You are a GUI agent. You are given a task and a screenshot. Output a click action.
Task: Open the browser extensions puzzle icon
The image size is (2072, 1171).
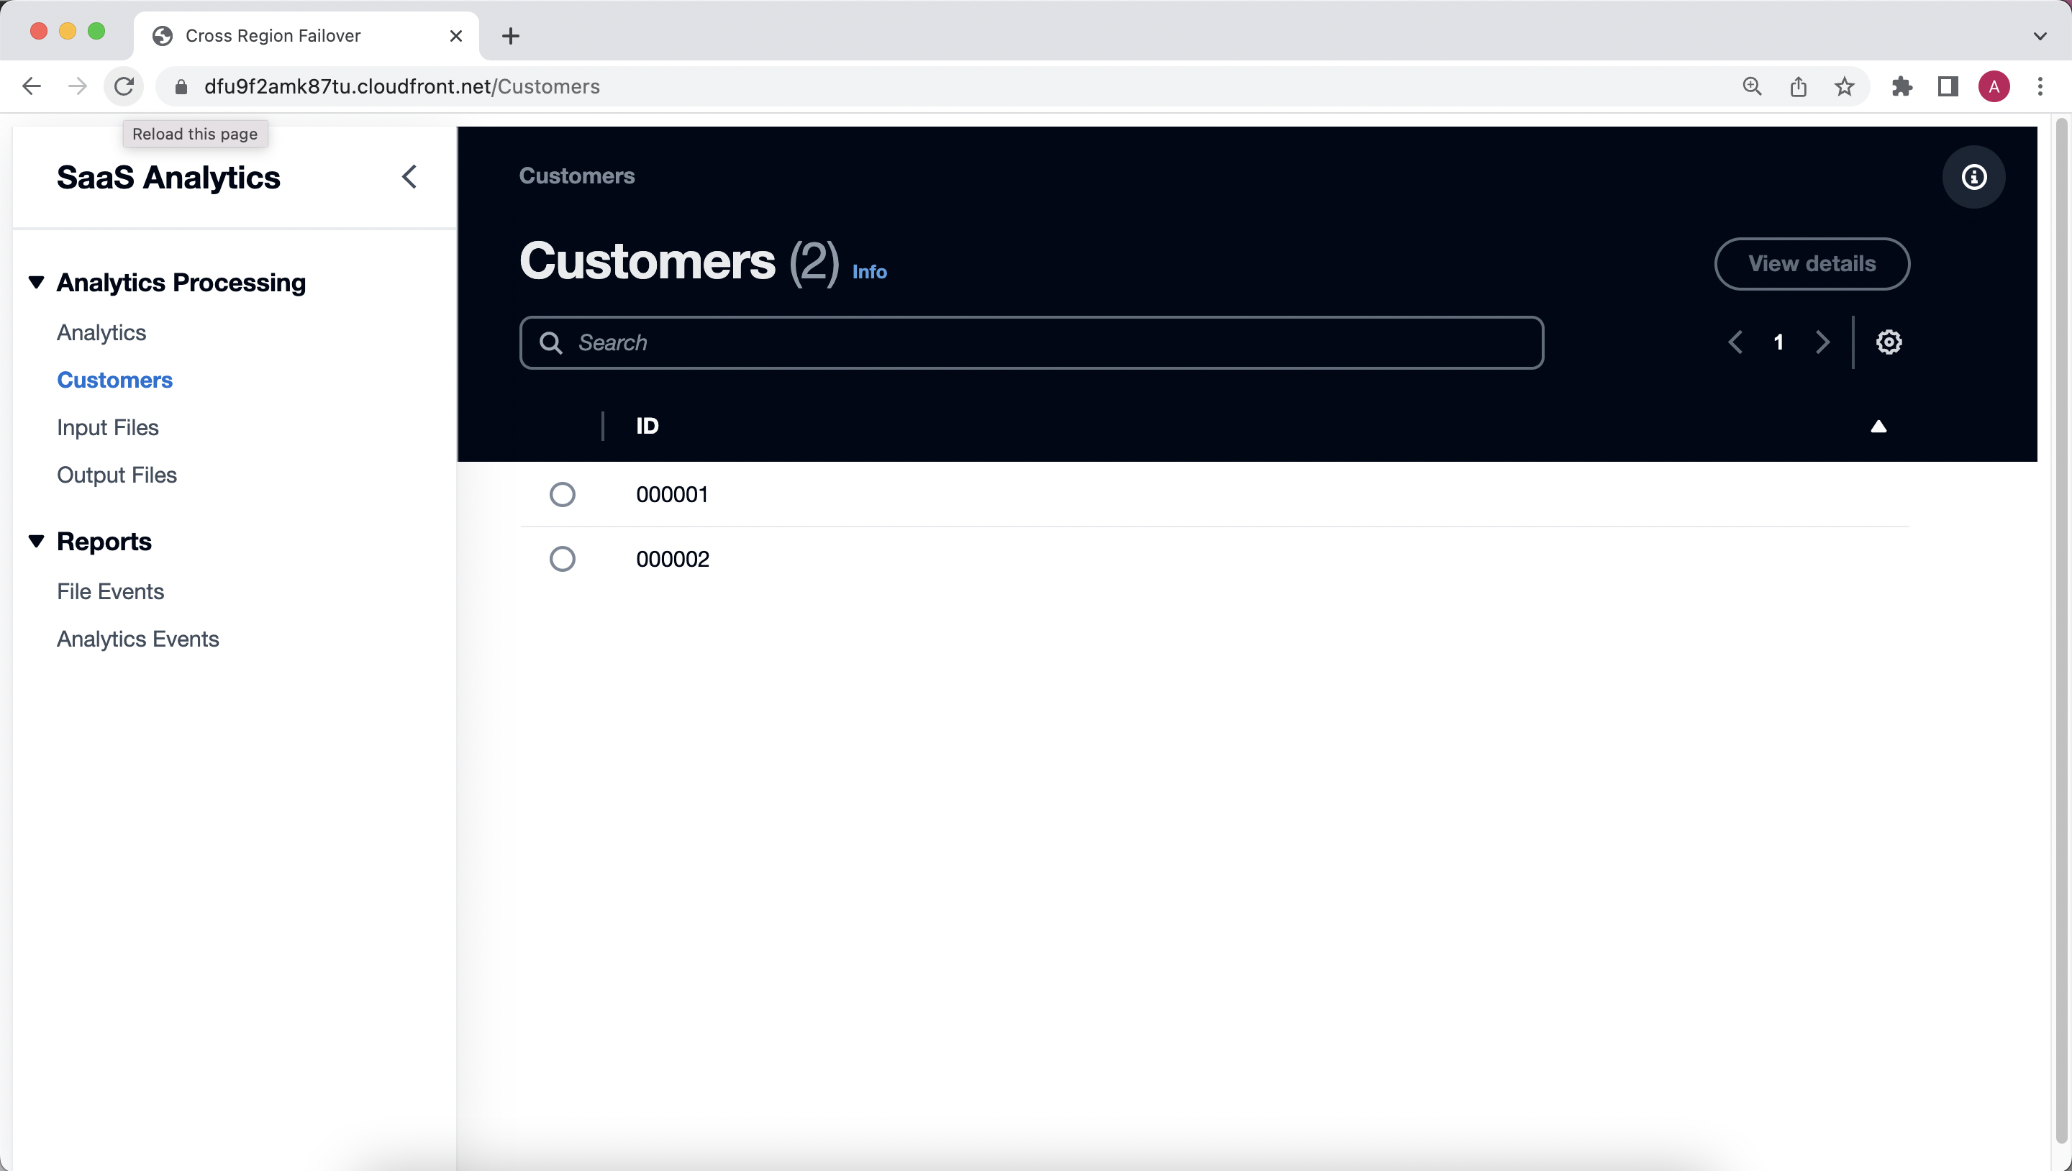pyautogui.click(x=1902, y=86)
